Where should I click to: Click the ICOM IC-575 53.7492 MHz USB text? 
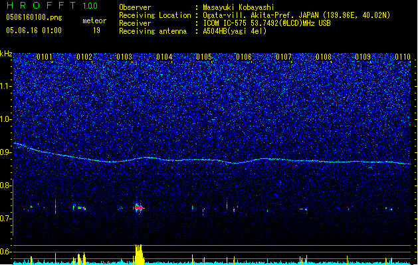pos(266,23)
